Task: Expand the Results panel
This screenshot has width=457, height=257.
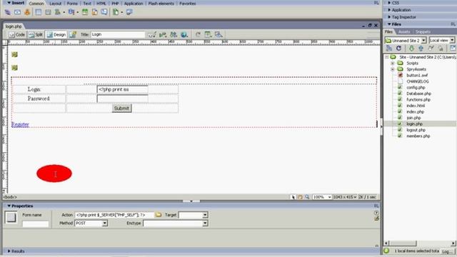Action: [x=9, y=251]
